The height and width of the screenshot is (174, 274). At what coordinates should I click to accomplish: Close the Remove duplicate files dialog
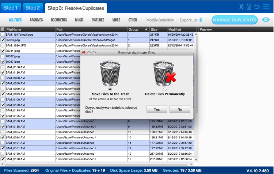click(84, 53)
